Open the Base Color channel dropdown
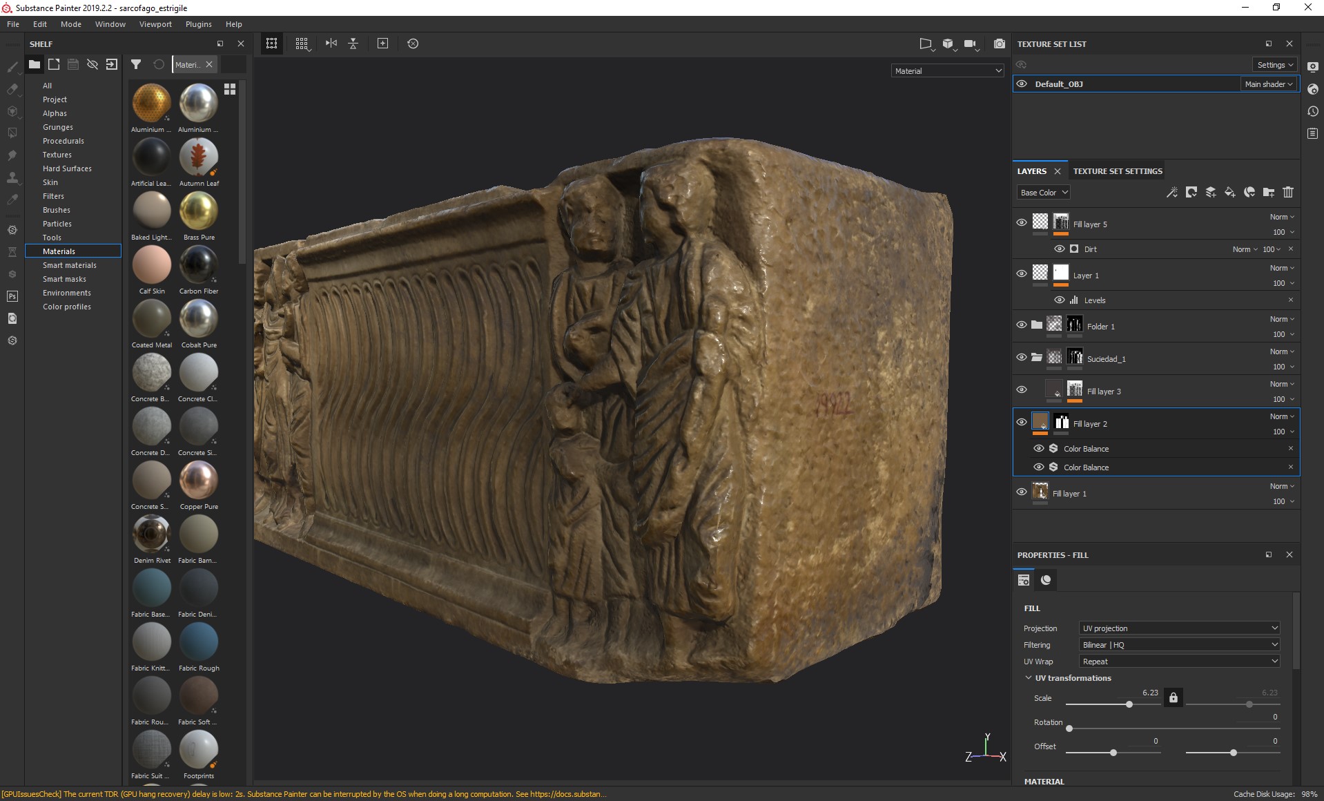Screen dimensions: 1324x801 tap(1044, 193)
